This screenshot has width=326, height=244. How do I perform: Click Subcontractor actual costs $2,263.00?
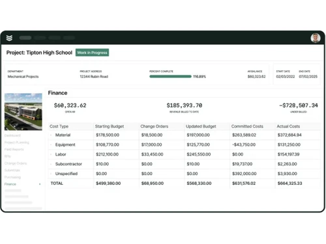pos(287,164)
